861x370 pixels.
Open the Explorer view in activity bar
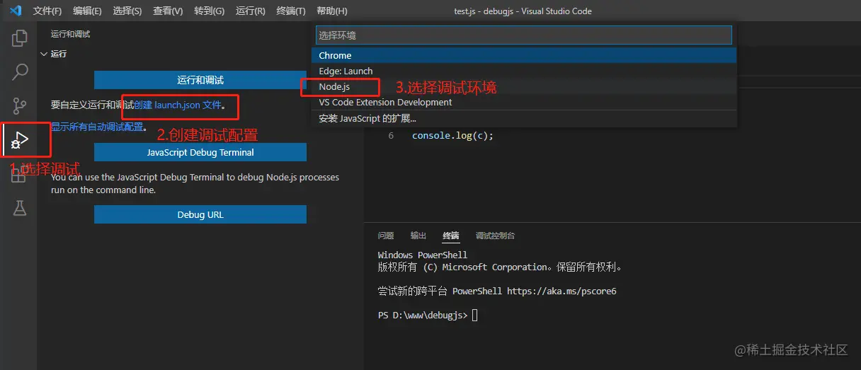coord(20,38)
